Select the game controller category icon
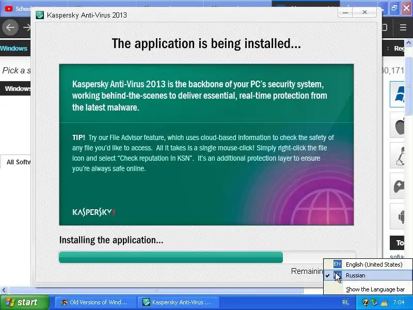 click(398, 186)
